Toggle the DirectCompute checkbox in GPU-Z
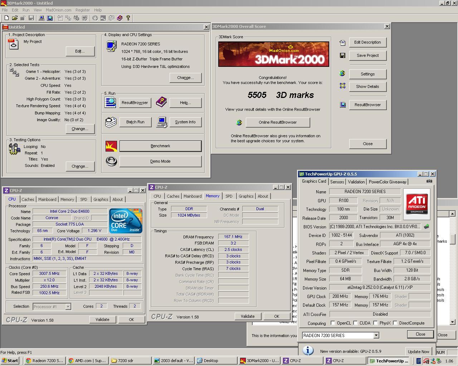Image resolution: width=458 pixels, height=366 pixels. [395, 323]
